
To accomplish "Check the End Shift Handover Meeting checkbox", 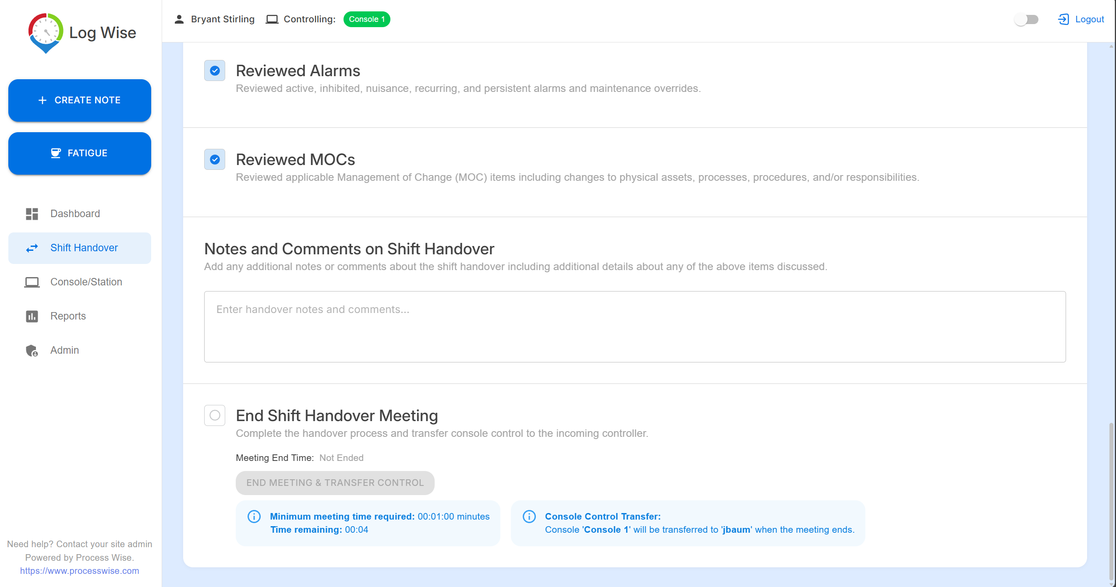I will 215,415.
